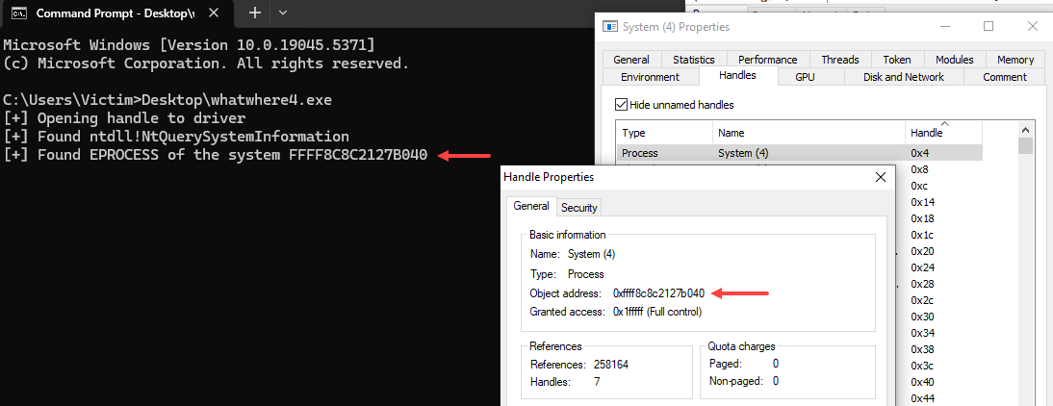
Task: Sort handles by Name column header
Action: pos(809,133)
